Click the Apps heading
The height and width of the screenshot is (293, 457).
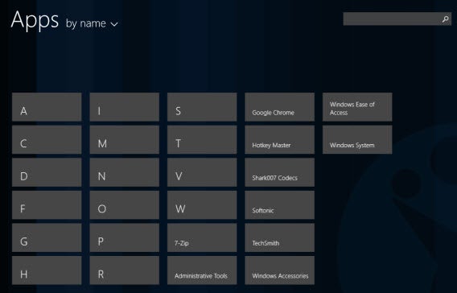click(35, 20)
